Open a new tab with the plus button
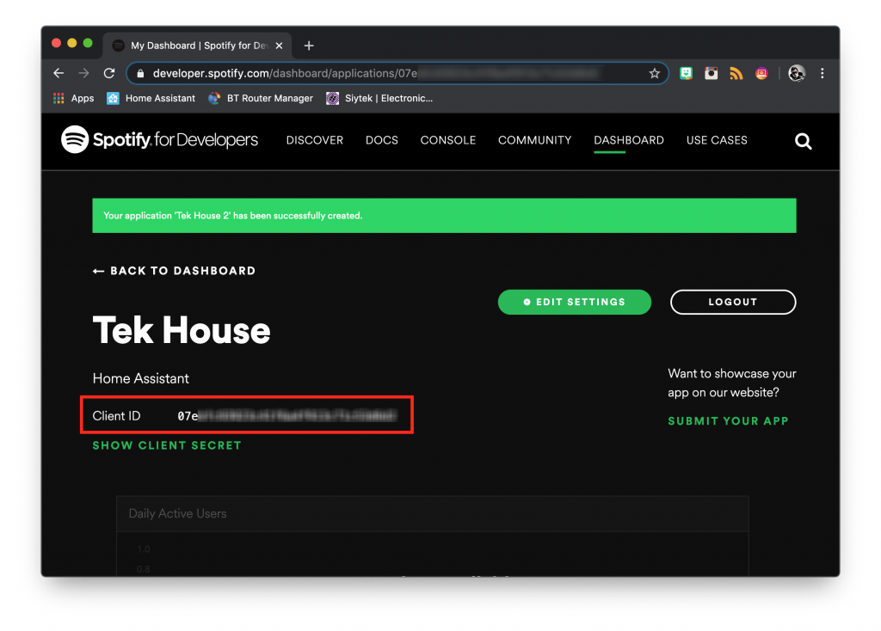The width and height of the screenshot is (881, 631). pos(309,46)
